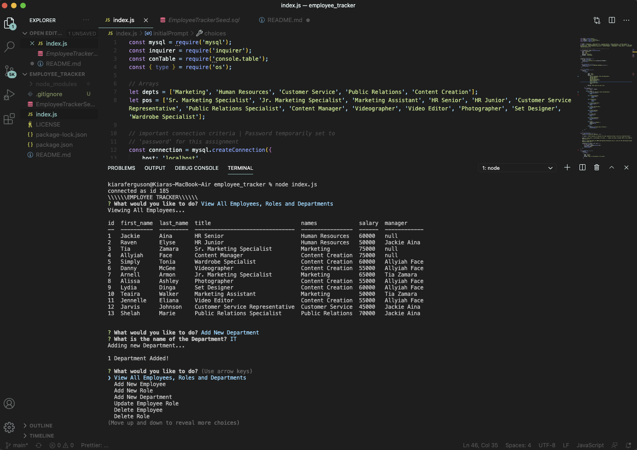This screenshot has height=450, width=637.
Task: Open the Explorer view in the activity bar
Action: point(9,23)
